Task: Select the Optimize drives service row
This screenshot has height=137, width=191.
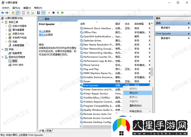Action: pos(115,40)
